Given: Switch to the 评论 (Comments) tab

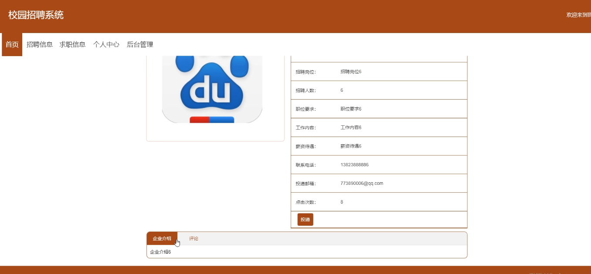Looking at the screenshot, I should [x=193, y=238].
